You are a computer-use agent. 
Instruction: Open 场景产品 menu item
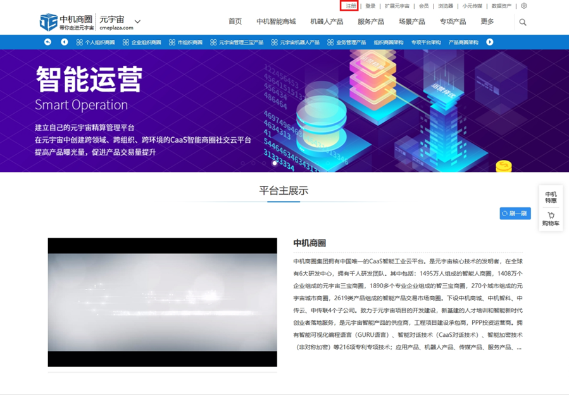[412, 21]
